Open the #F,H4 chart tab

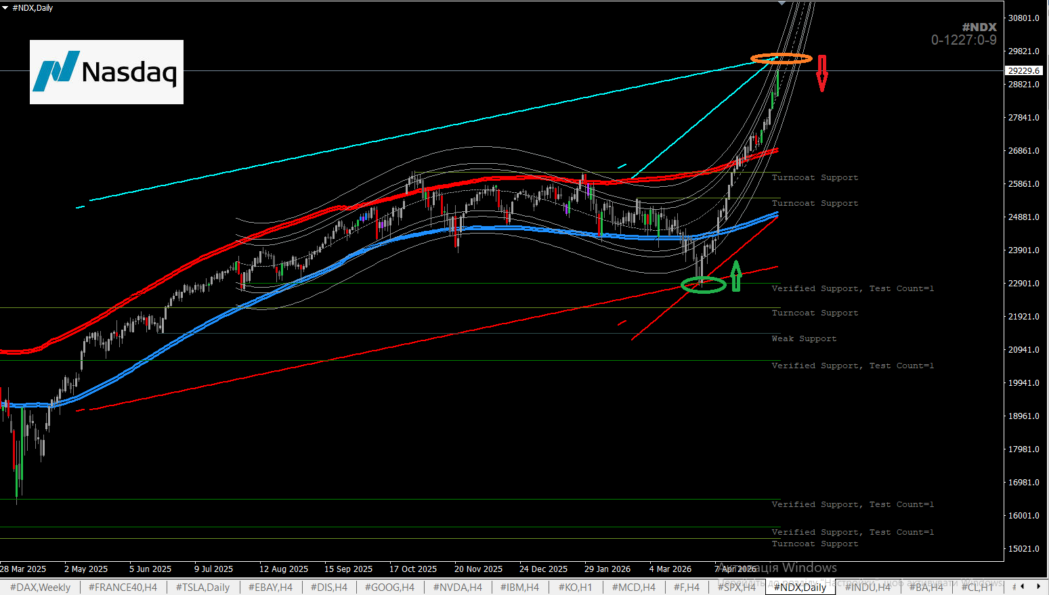coord(686,587)
